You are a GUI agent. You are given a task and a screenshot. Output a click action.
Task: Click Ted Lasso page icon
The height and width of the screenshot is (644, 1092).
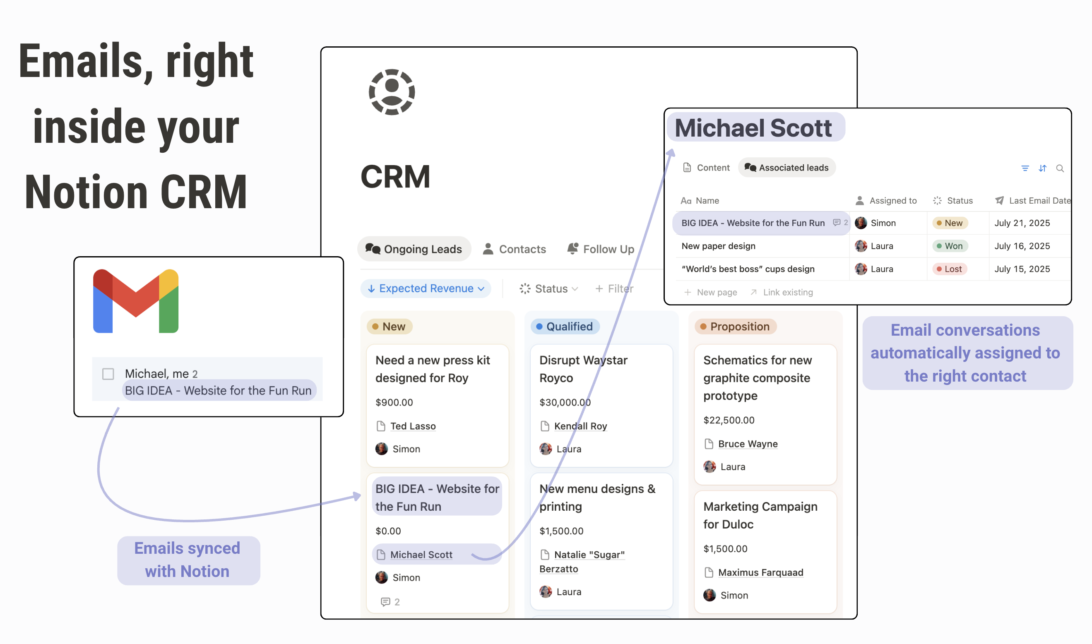coord(381,426)
